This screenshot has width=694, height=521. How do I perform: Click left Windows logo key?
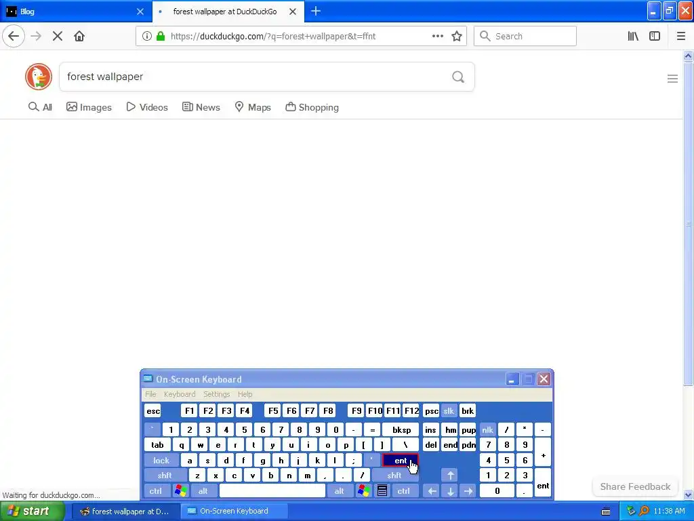180,491
